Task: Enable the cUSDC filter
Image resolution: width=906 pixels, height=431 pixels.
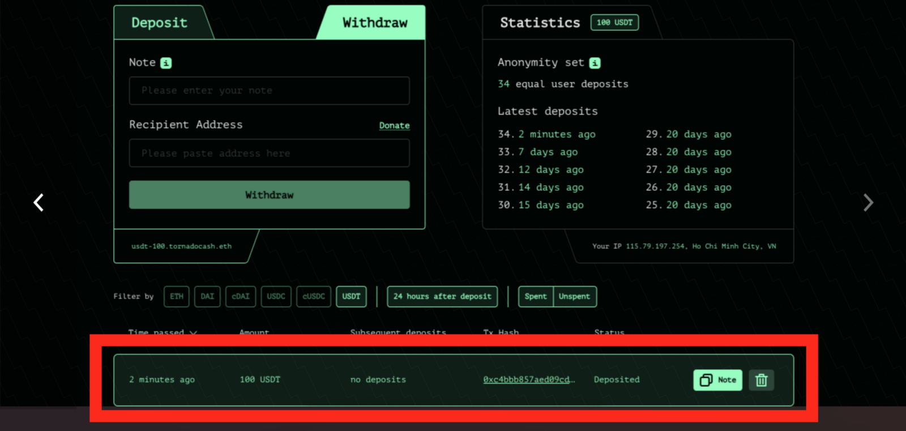Action: (x=314, y=296)
